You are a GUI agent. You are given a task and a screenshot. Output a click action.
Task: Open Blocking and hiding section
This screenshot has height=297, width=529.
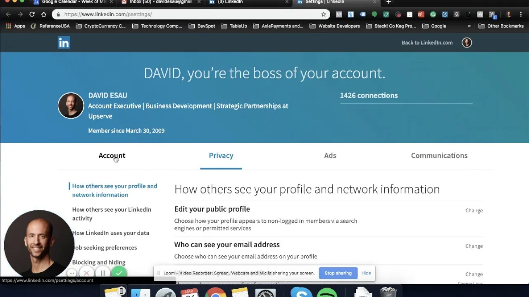(98, 262)
